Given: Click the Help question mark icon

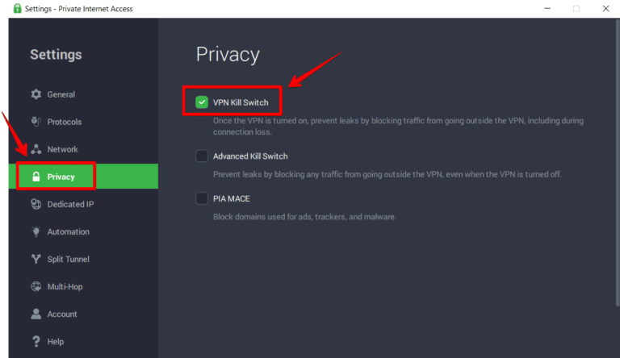Looking at the screenshot, I should [x=36, y=341].
